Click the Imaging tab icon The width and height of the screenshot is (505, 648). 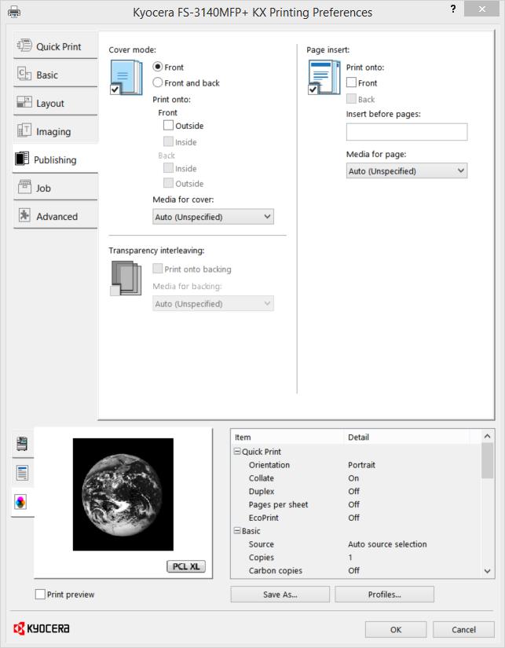[24, 130]
